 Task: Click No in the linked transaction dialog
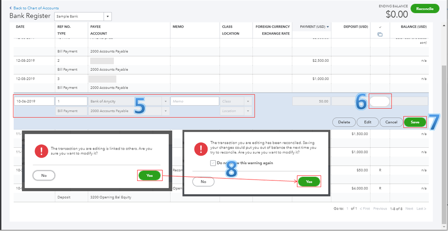[x=43, y=175]
